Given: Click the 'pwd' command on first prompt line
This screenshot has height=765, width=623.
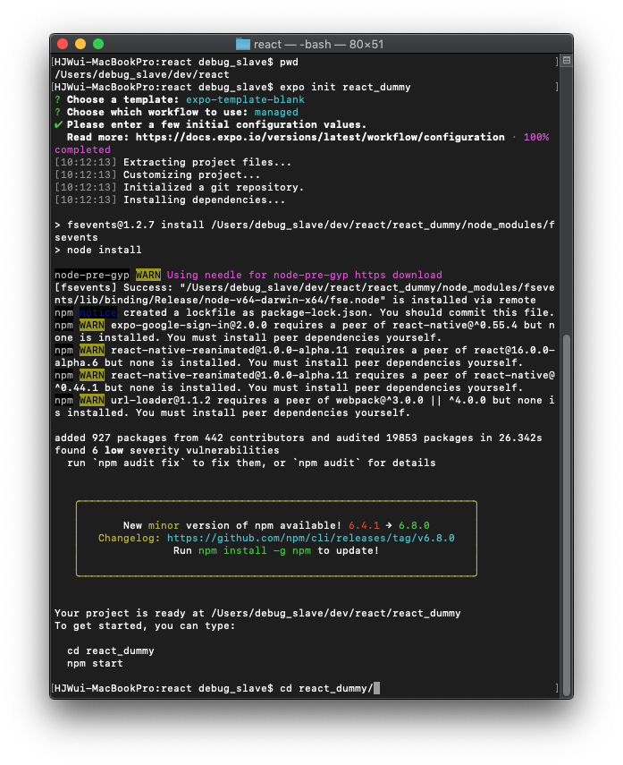Looking at the screenshot, I should [x=289, y=62].
